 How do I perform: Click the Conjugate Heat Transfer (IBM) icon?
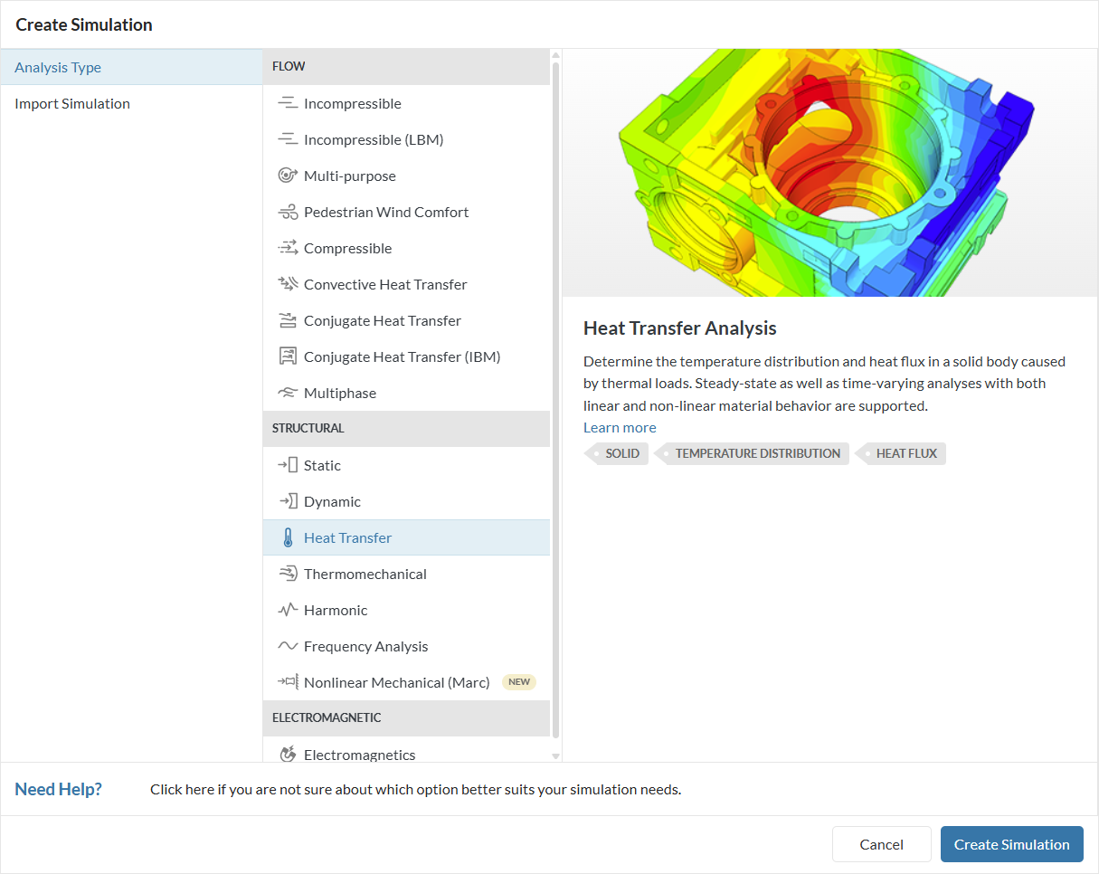tap(288, 356)
